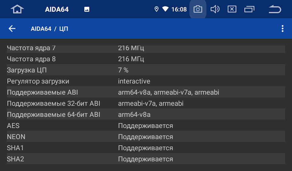Tap the volume speaker icon

[x=215, y=9]
